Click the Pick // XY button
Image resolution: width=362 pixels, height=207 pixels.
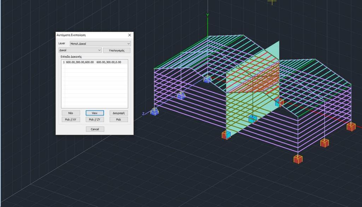click(x=71, y=120)
